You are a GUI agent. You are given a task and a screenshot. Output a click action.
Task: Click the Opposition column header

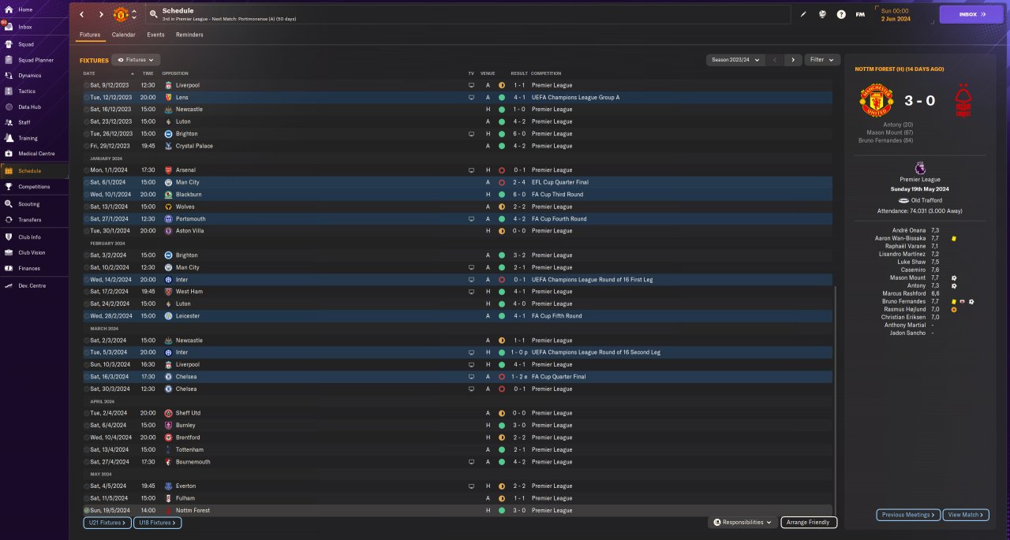(175, 73)
